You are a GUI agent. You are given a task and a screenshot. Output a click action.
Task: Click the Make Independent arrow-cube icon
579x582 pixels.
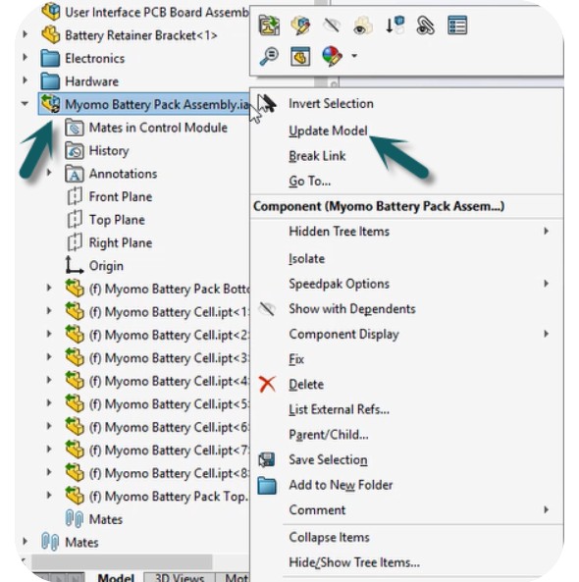coord(395,26)
